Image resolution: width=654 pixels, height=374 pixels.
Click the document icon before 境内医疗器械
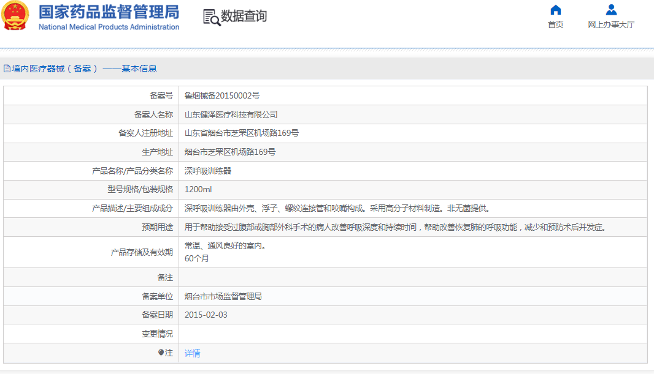point(7,69)
